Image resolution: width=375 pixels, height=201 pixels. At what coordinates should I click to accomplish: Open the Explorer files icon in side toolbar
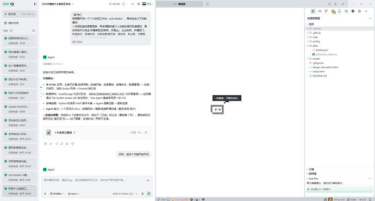coord(313,11)
